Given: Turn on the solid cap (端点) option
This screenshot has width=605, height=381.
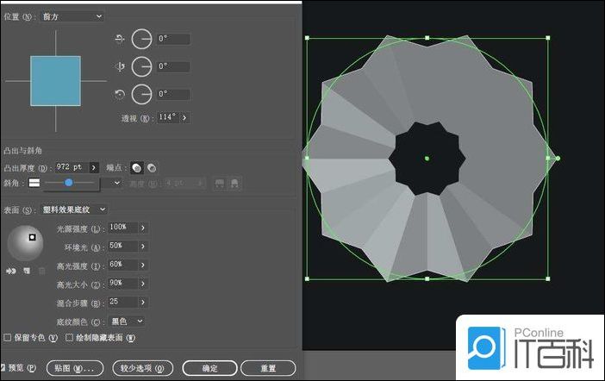Looking at the screenshot, I should [x=136, y=167].
